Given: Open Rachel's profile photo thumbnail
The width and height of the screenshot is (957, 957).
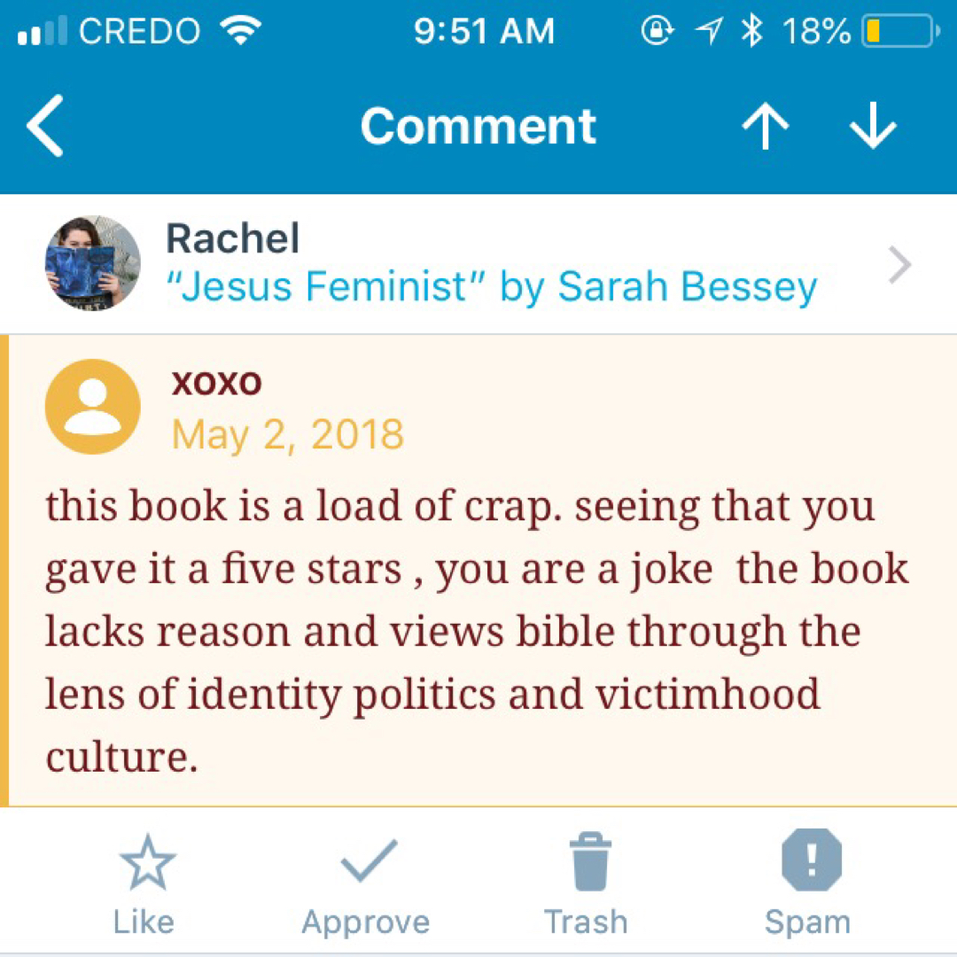Looking at the screenshot, I should (x=92, y=263).
